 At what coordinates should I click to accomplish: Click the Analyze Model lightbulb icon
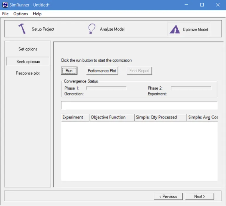click(x=92, y=29)
